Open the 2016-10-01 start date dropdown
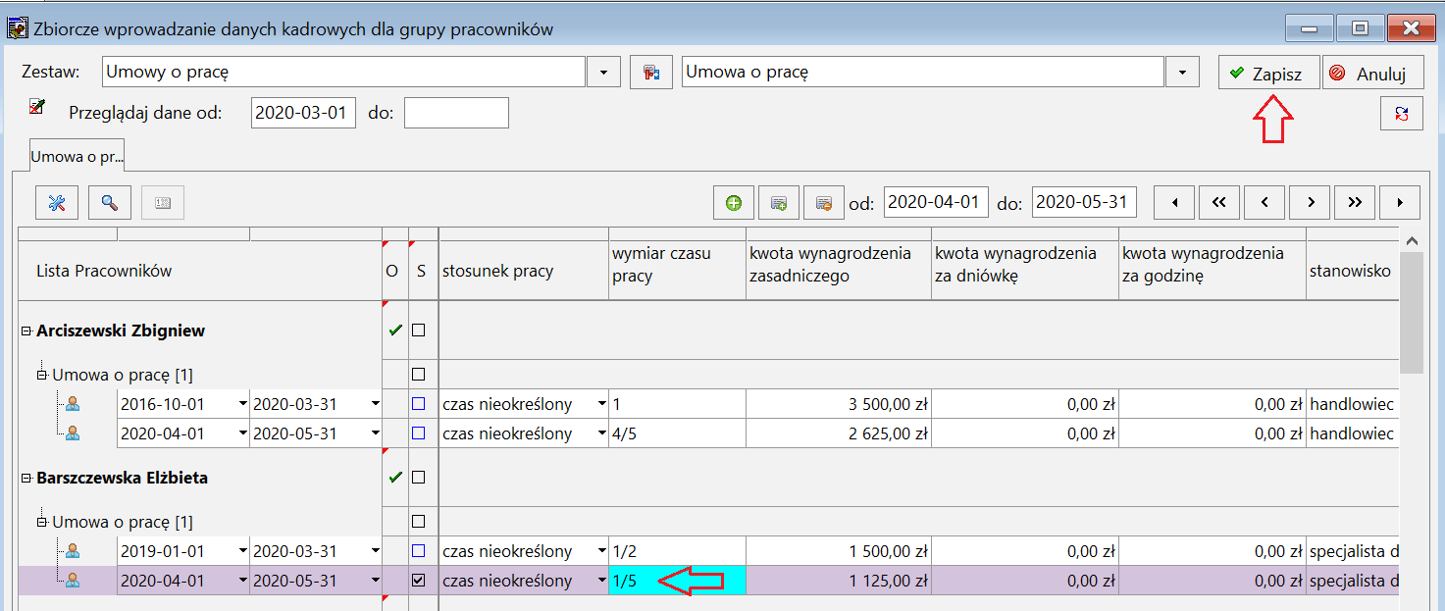Viewport: 1445px width, 611px height. click(241, 404)
